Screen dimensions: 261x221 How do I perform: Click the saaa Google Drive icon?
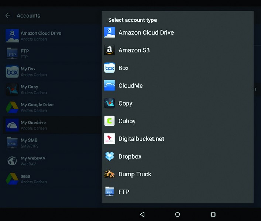pos(12,179)
